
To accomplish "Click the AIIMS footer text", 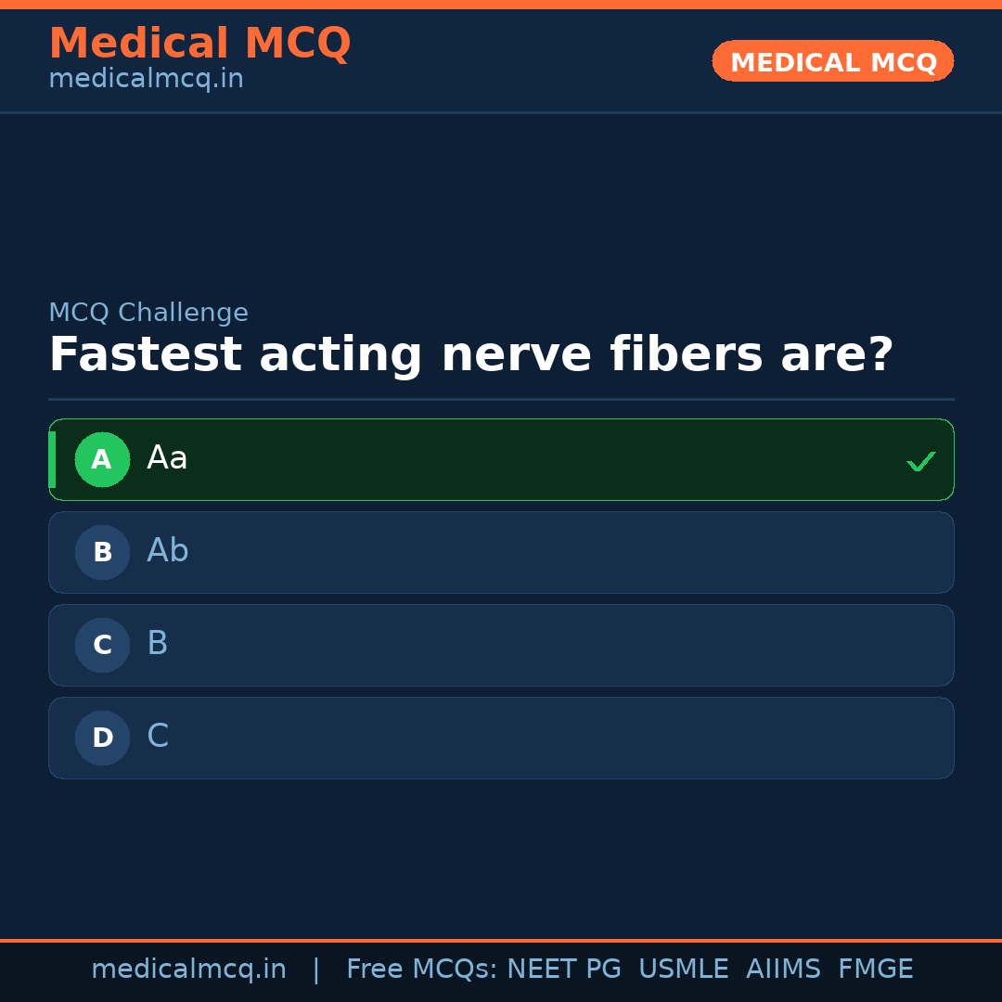I will (x=783, y=970).
